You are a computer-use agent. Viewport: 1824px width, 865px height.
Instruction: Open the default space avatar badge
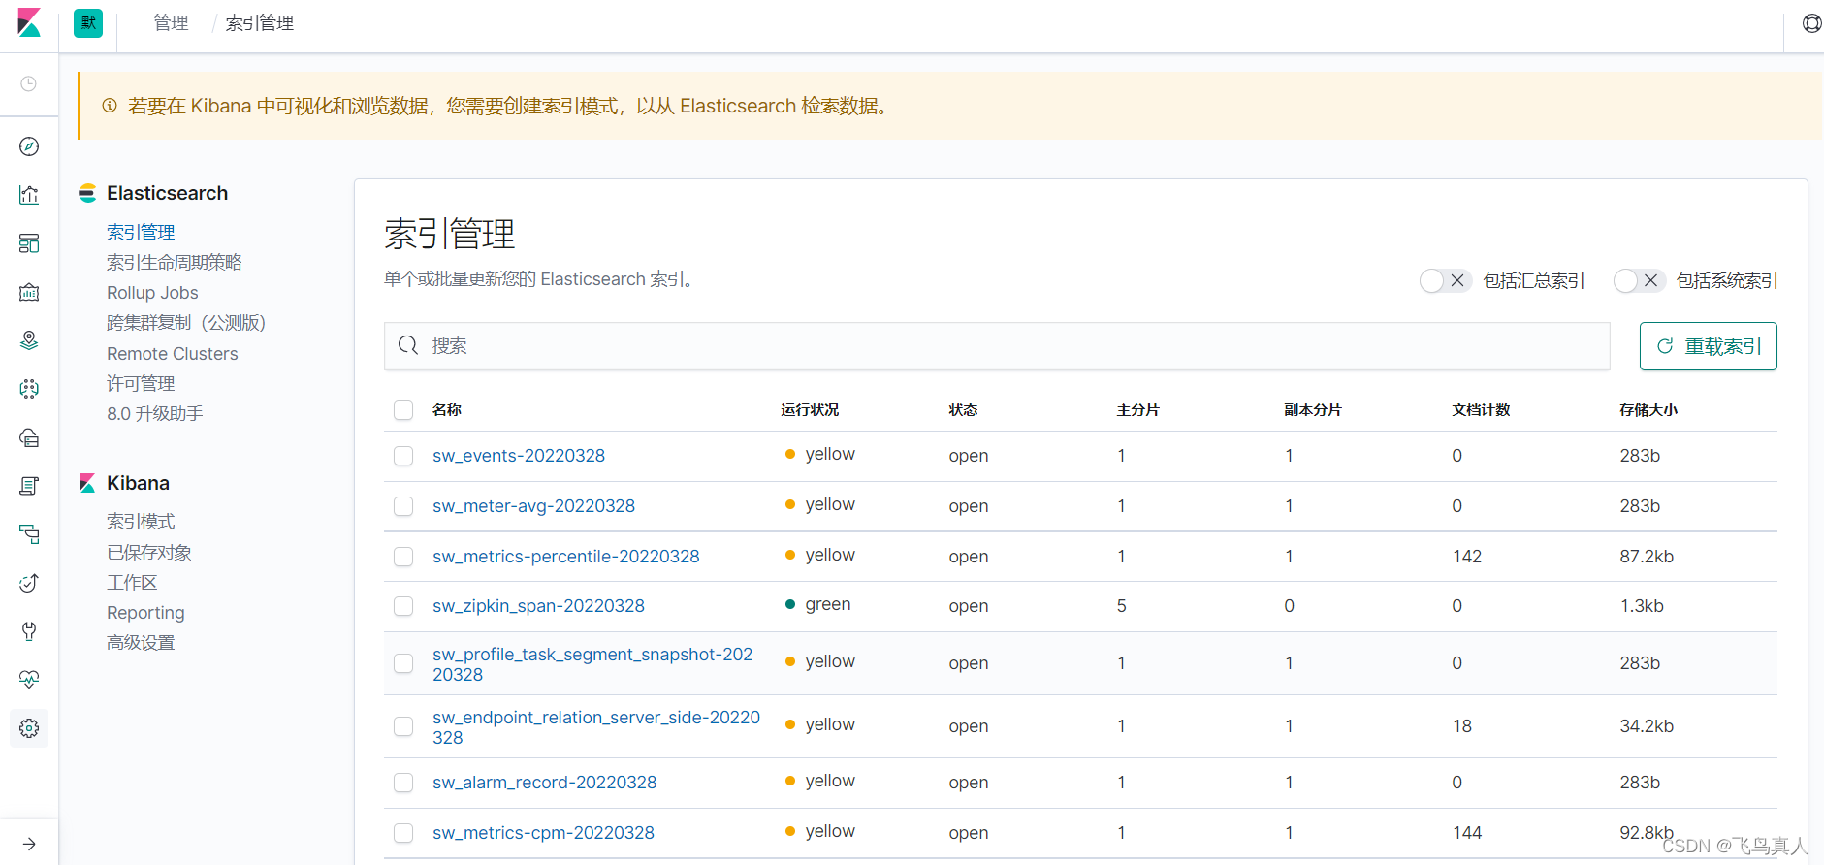(x=88, y=23)
